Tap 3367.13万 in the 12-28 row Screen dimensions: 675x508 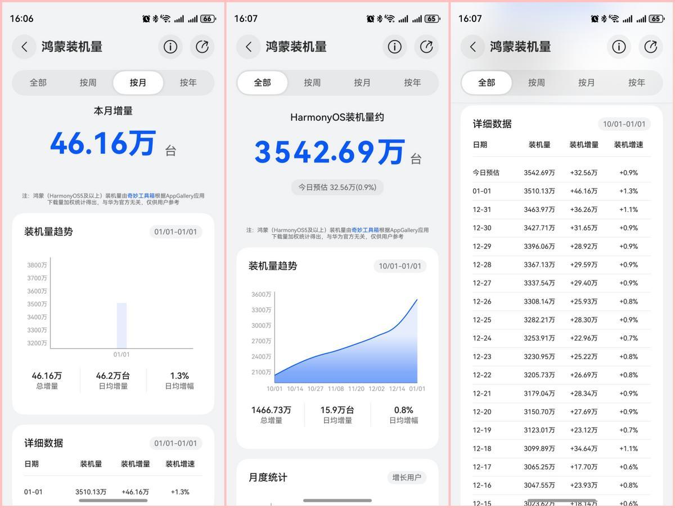(539, 265)
